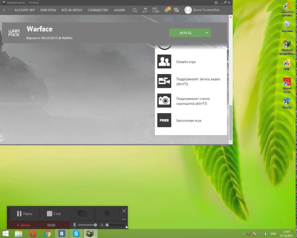Click the red Запись status indicator
The image size is (297, 238).
[x=24, y=225]
